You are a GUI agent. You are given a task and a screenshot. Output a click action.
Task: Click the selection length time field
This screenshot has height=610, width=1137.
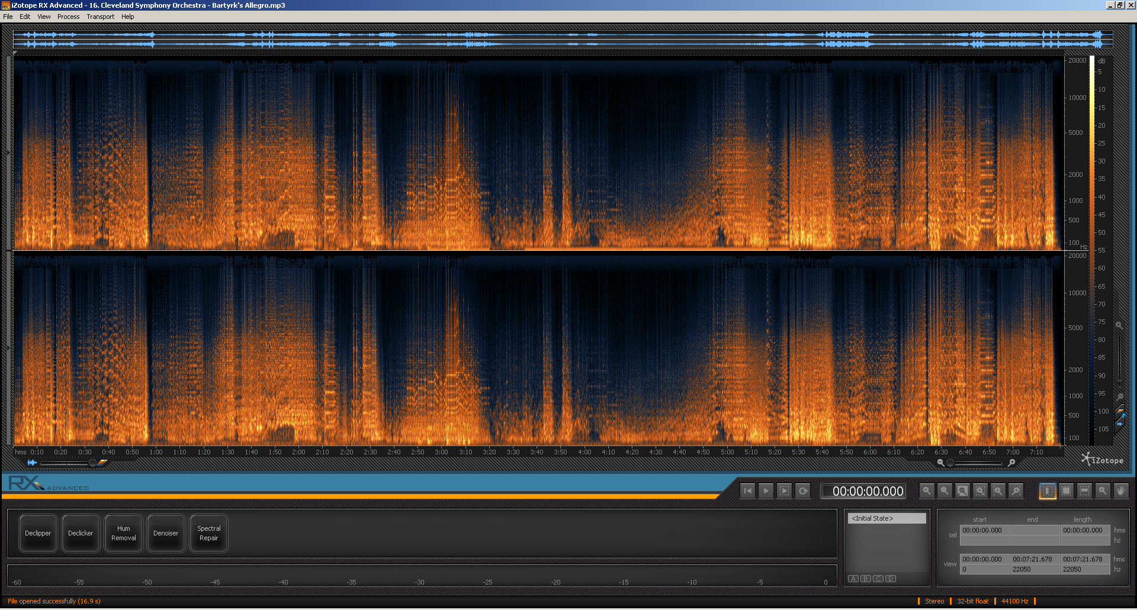1085,530
